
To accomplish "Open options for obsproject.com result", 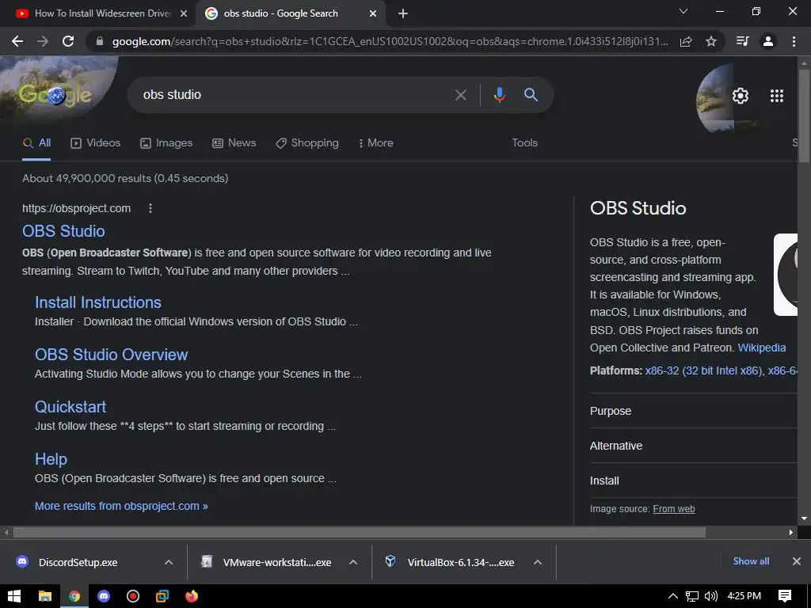I will [150, 208].
